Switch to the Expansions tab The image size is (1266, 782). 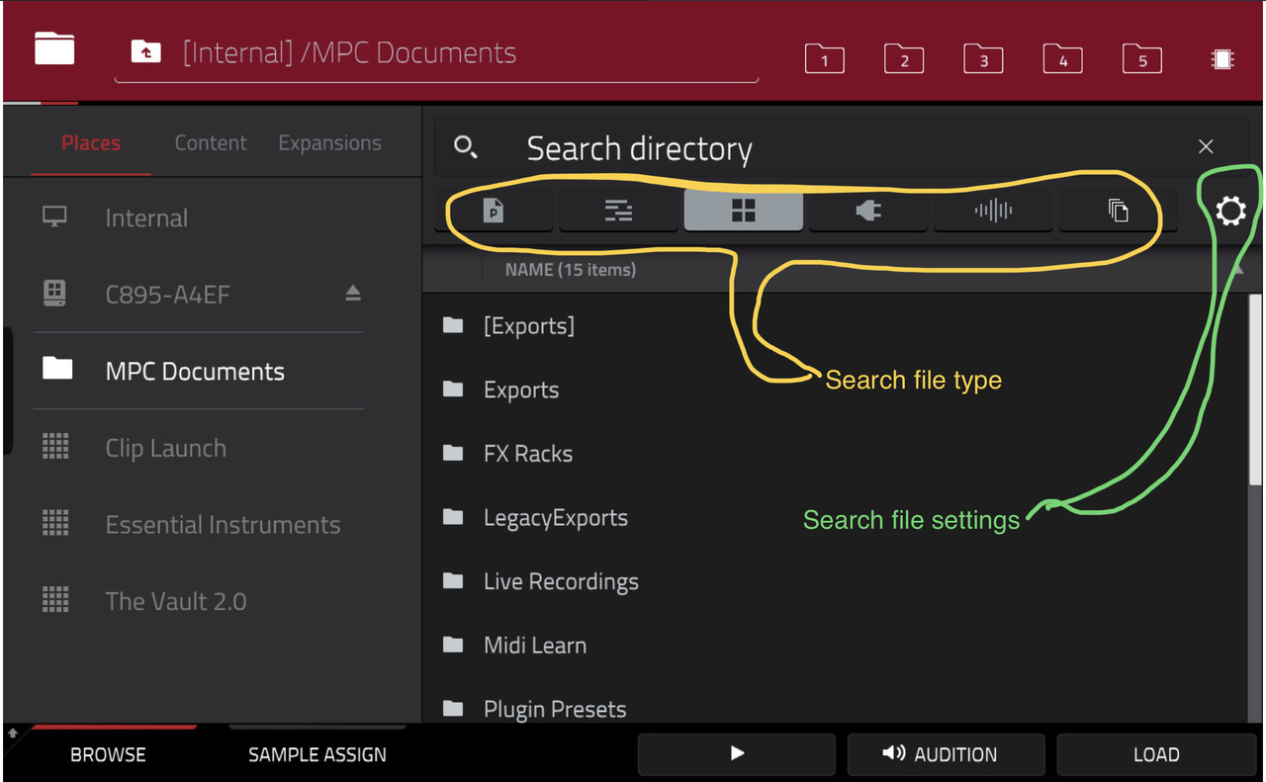[329, 143]
